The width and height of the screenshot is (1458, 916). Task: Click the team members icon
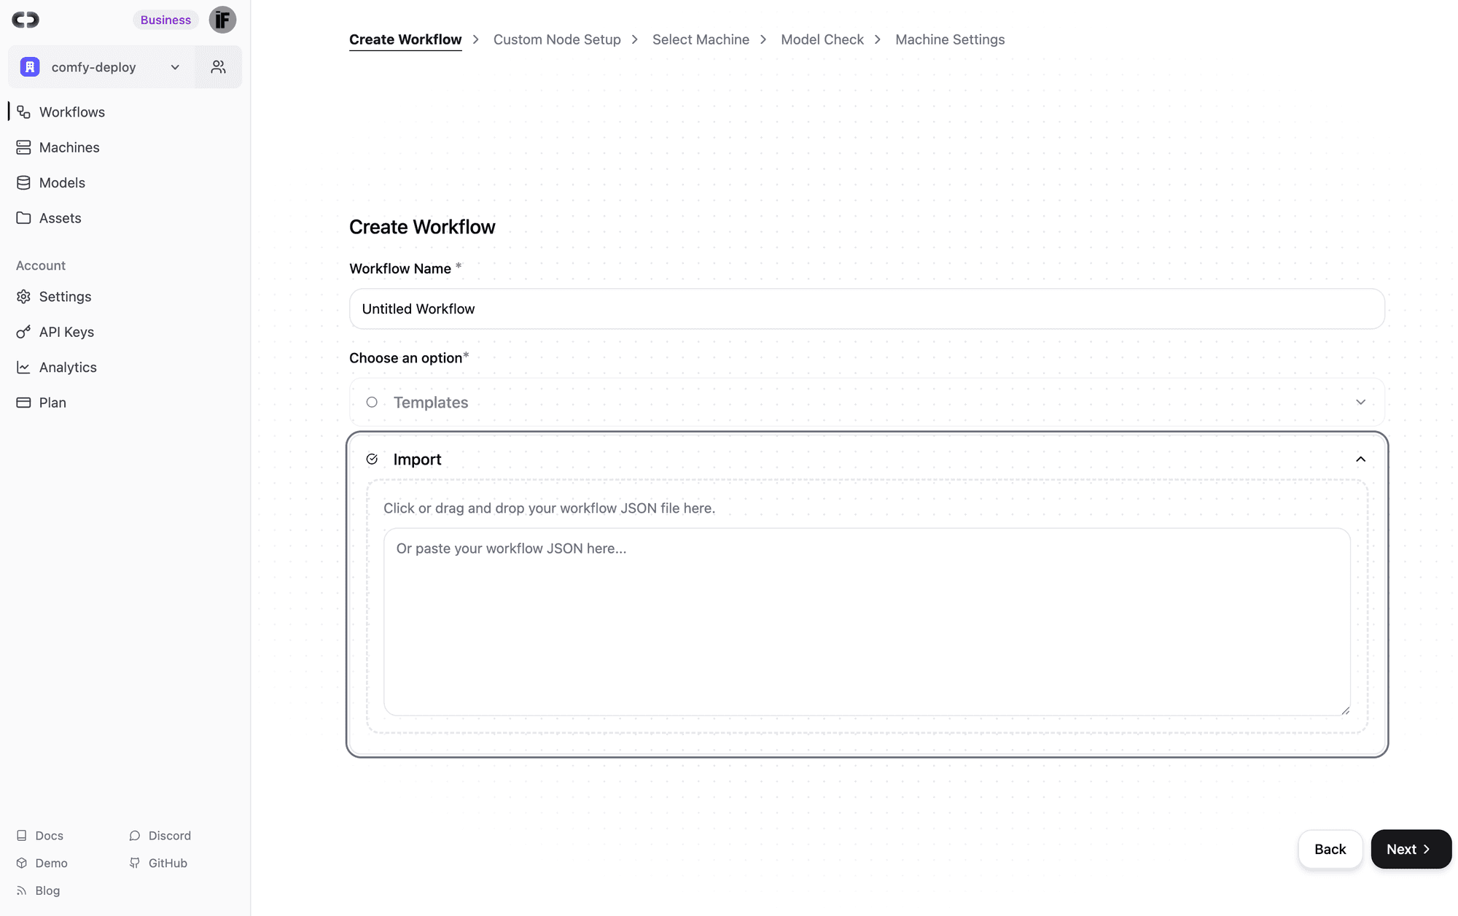click(218, 67)
